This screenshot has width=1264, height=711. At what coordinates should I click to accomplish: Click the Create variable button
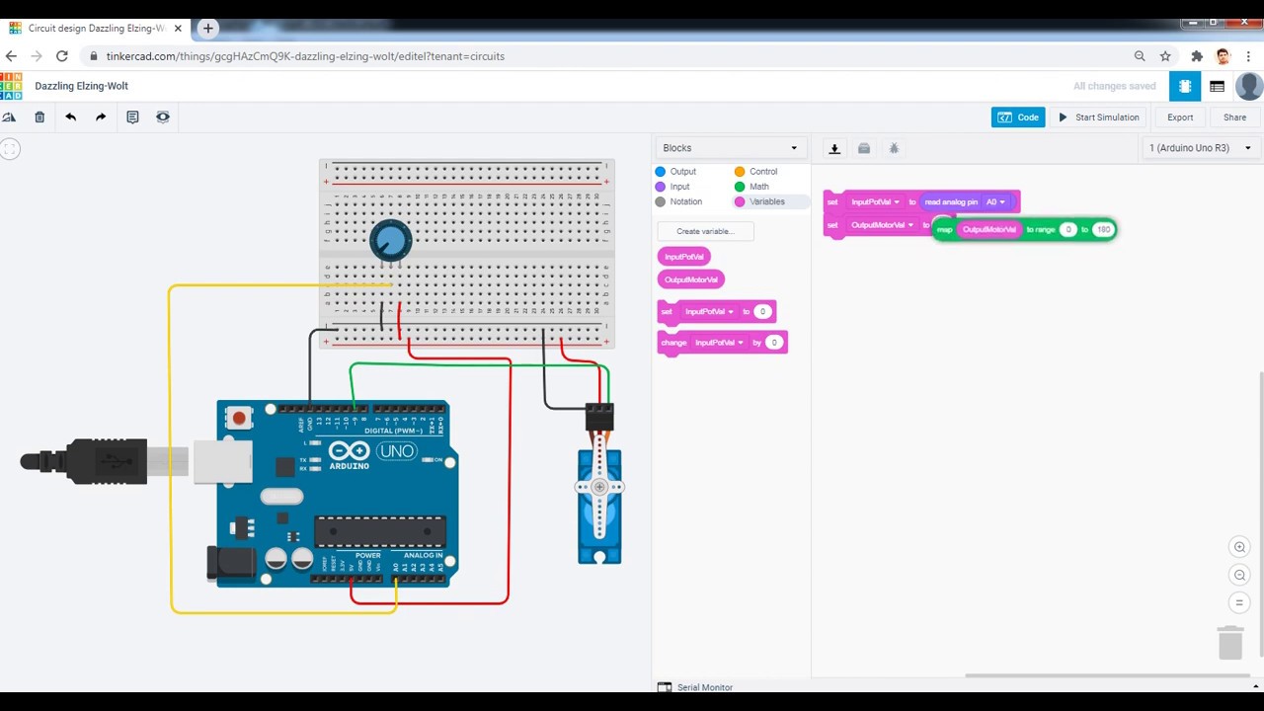[x=705, y=231]
